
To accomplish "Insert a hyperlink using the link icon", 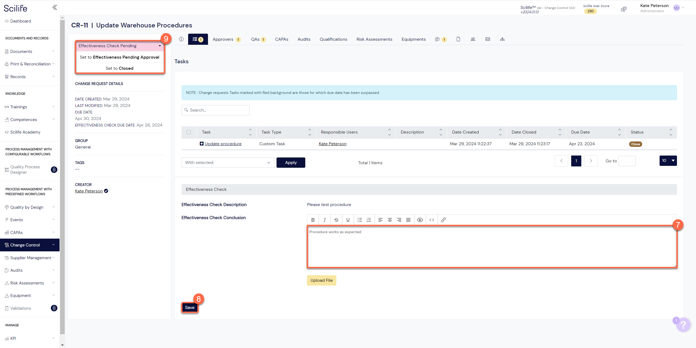I will [x=443, y=220].
